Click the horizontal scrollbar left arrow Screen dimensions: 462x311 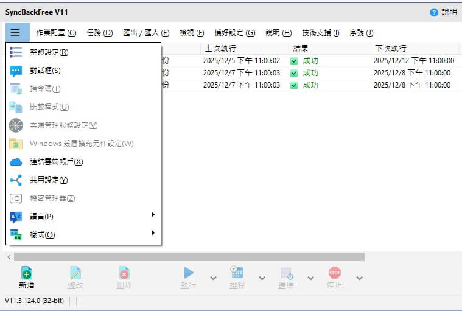[x=9, y=257]
